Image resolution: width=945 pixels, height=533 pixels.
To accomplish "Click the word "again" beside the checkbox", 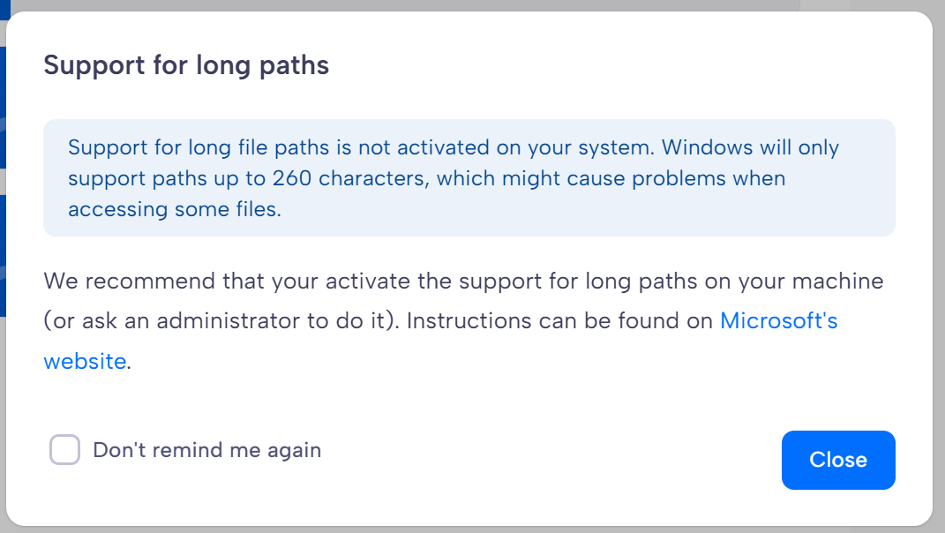I will pyautogui.click(x=294, y=452).
